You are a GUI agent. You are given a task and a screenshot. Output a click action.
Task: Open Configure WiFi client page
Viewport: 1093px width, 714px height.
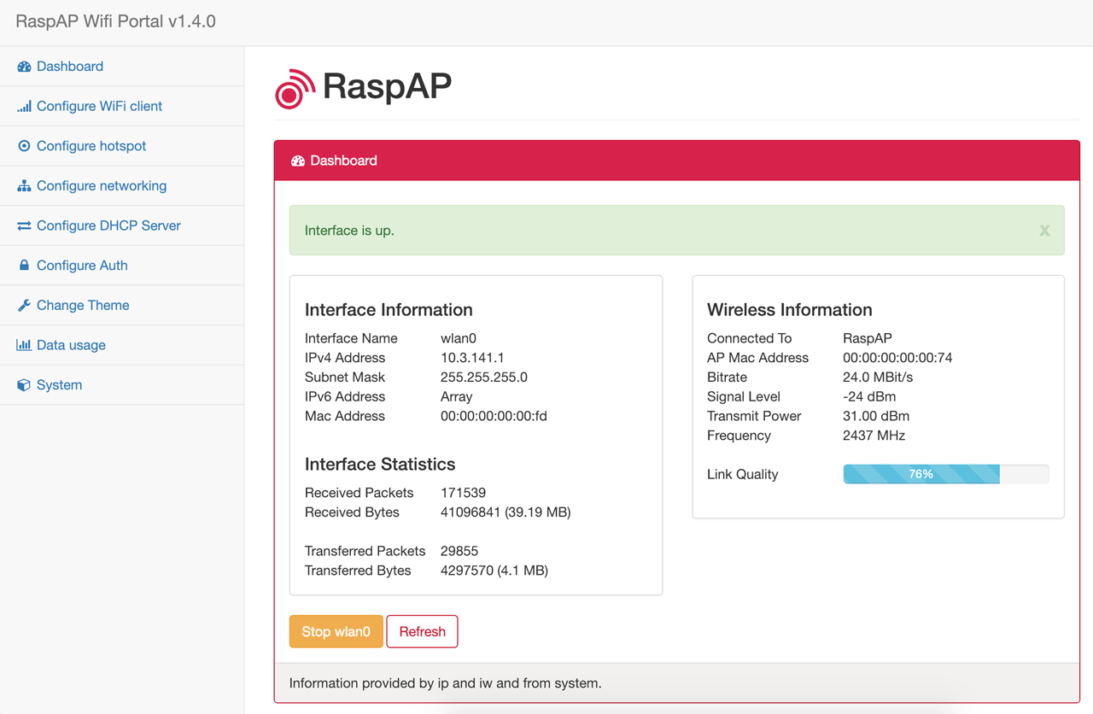tap(122, 106)
